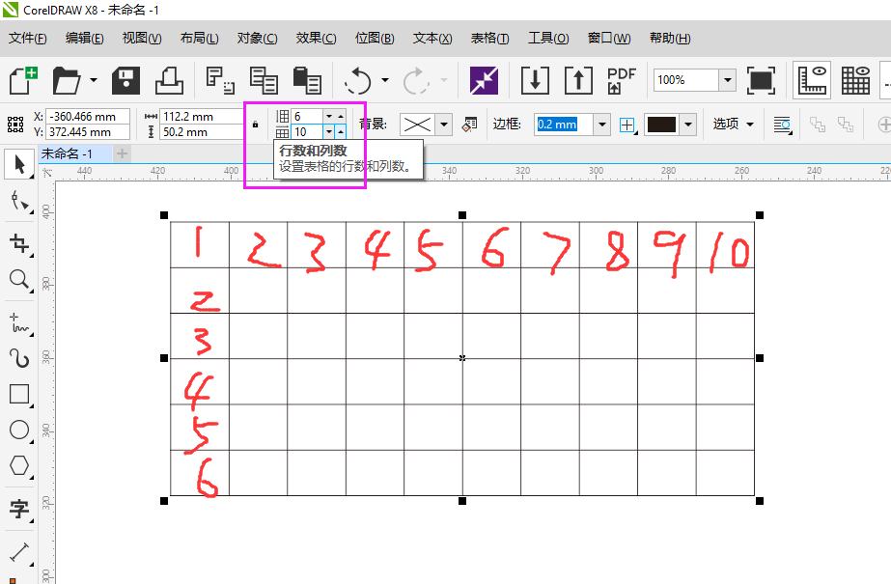Toggle the lock ratio padlock
Screen dimensions: 891x584
(255, 124)
